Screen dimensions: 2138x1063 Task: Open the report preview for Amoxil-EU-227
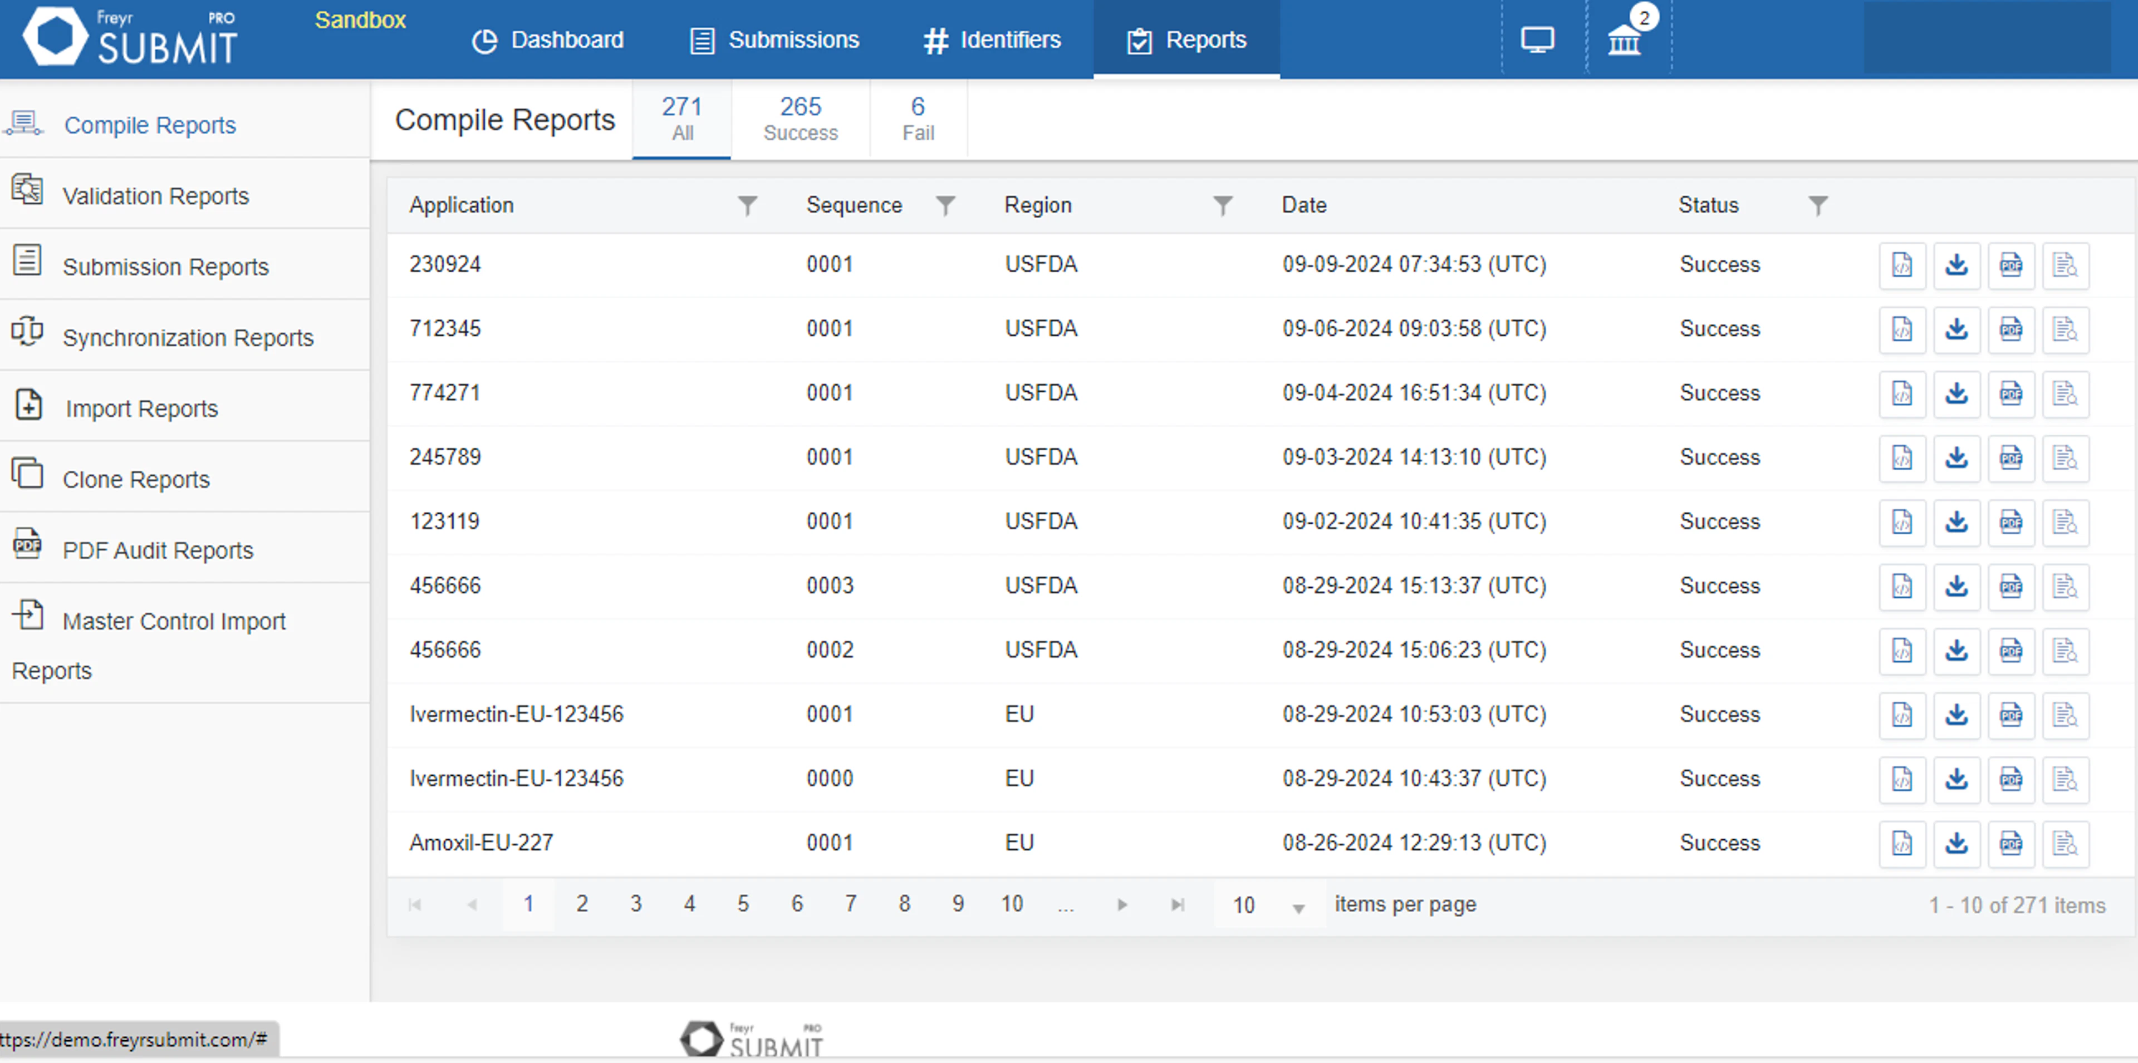coord(2067,843)
